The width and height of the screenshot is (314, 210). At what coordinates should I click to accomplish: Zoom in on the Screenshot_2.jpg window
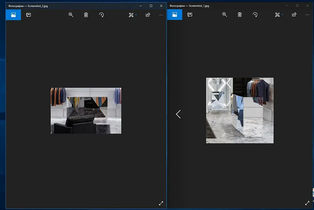pos(71,15)
